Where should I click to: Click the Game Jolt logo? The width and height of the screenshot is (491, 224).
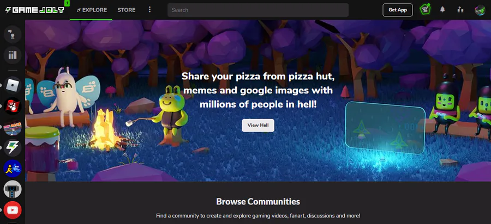[x=35, y=10]
